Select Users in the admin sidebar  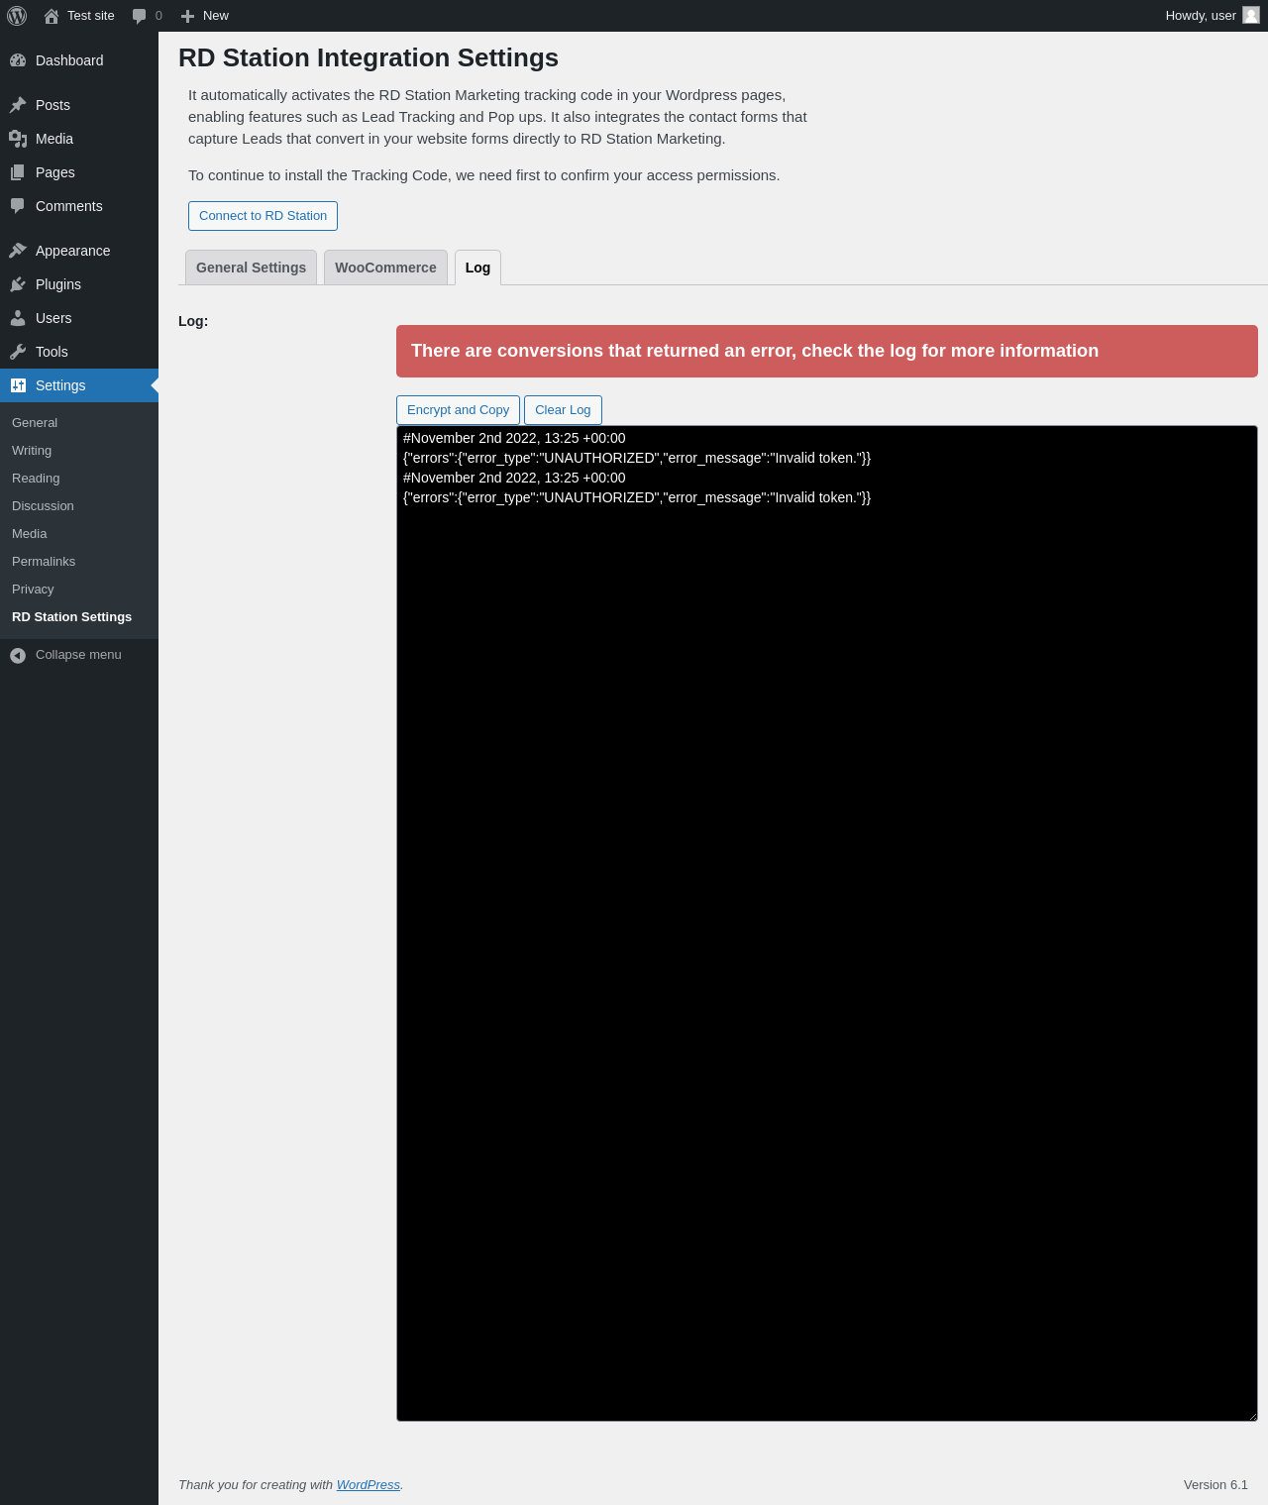79,318
